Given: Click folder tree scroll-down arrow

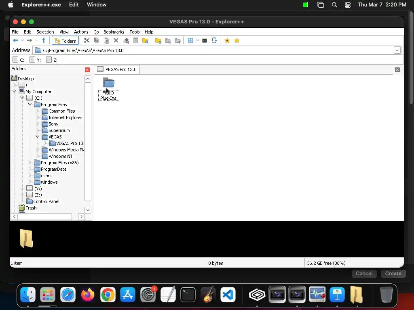Looking at the screenshot, I should (88, 210).
